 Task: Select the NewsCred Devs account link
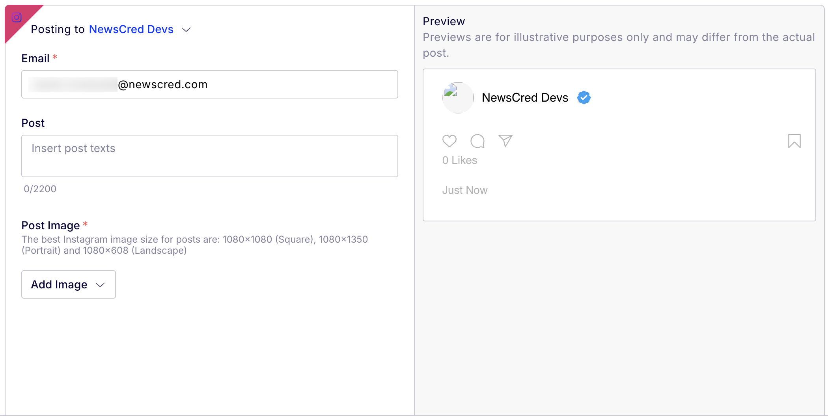[x=131, y=29]
